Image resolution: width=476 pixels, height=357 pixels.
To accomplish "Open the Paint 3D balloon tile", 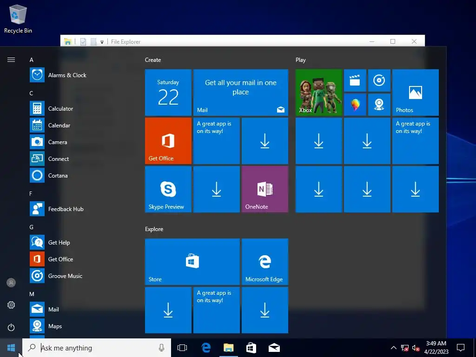I will click(355, 105).
